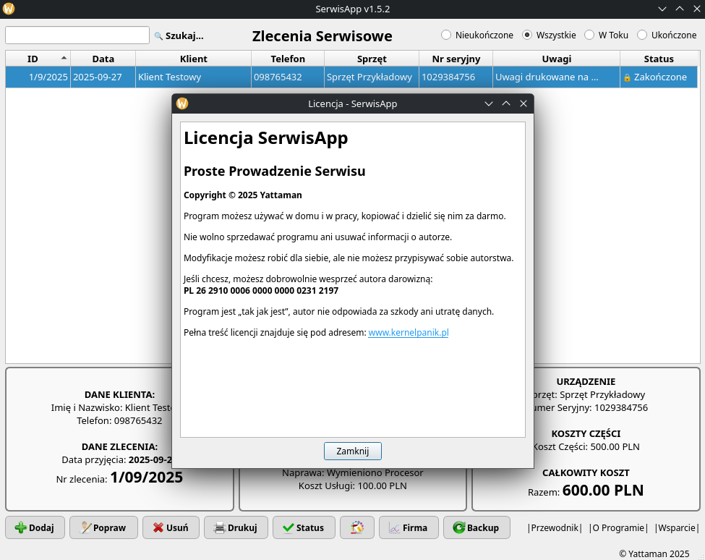Click the color palette icon button
Screen dimensions: 705x560
coord(356,527)
